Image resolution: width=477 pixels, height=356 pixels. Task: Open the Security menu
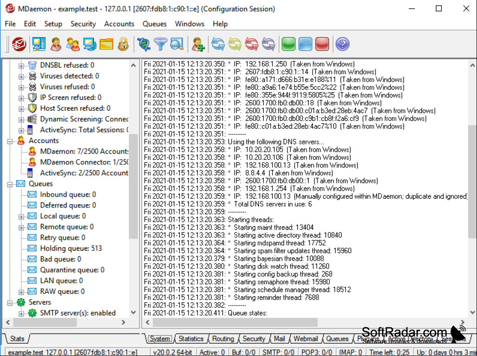click(83, 24)
